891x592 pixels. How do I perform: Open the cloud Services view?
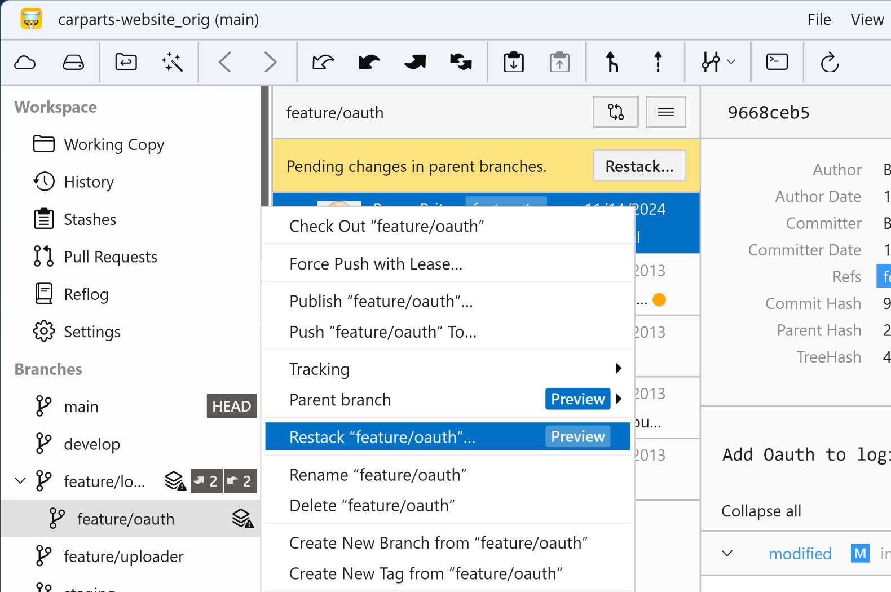click(25, 62)
